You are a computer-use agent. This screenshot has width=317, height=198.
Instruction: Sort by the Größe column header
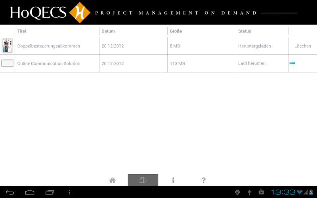[x=176, y=31]
